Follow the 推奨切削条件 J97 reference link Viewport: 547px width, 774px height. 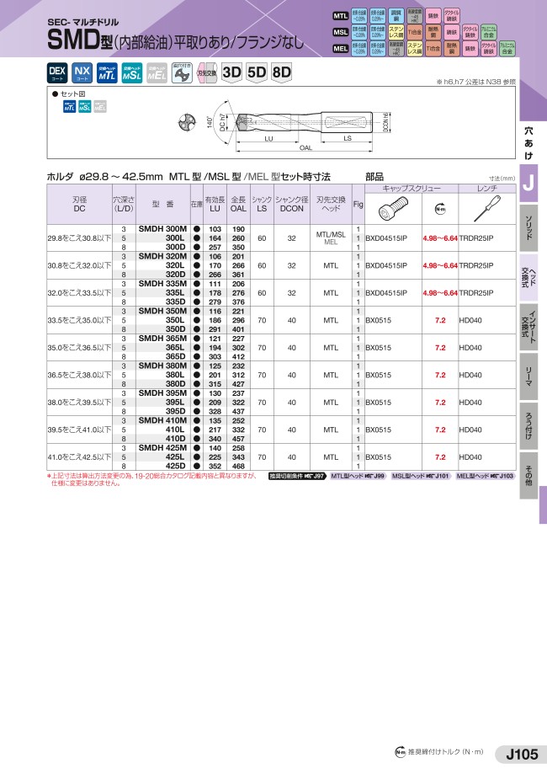pyautogui.click(x=296, y=477)
